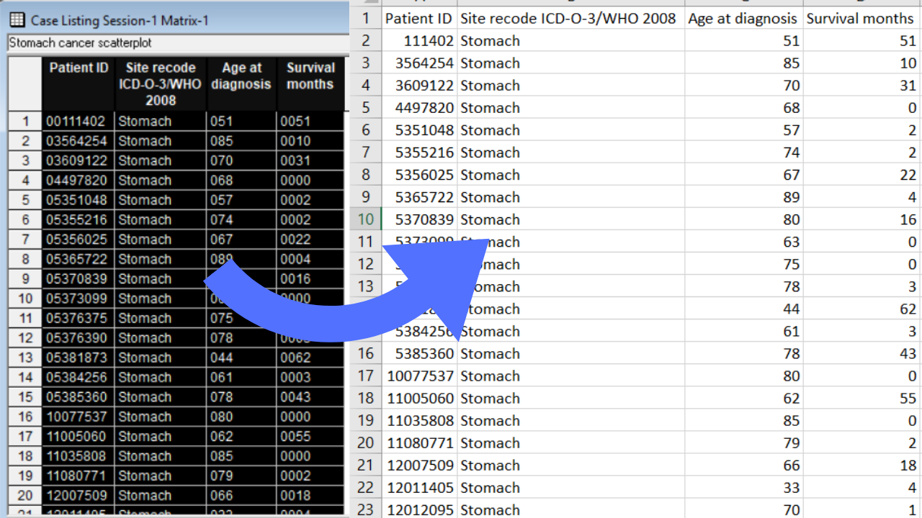Click survival value 0031 in Case Listing
Image resolution: width=922 pixels, height=518 pixels.
[310, 160]
